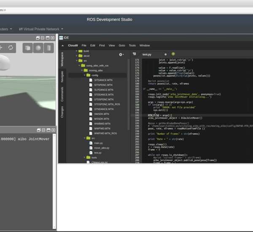Select SITSPDNC.MTN in the file tree

(x=103, y=85)
